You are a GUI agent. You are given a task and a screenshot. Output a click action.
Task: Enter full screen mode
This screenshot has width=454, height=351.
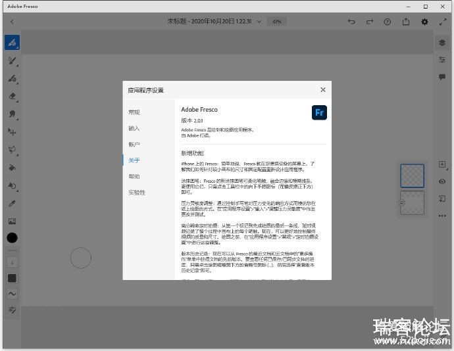coord(443,22)
